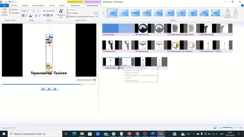
Task: Click Прозорість (Transparency) control
Action: 49,11
